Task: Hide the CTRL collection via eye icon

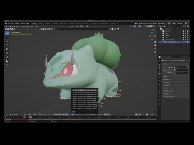Action: click(x=185, y=37)
